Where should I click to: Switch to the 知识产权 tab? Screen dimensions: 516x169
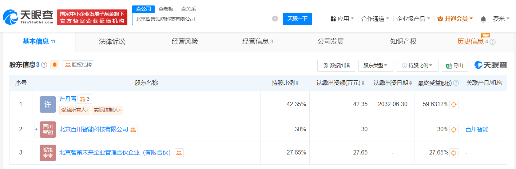[x=403, y=41]
